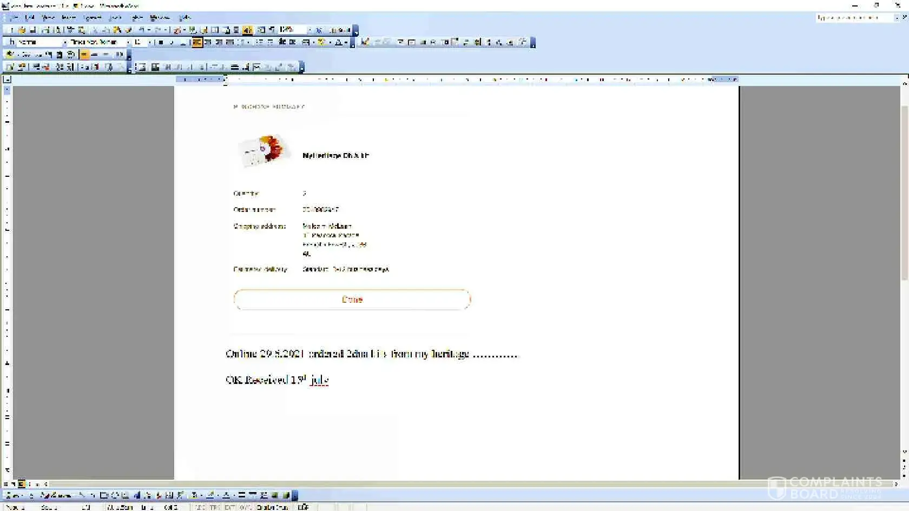
Task: Redo the last undone action
Action: [158, 30]
